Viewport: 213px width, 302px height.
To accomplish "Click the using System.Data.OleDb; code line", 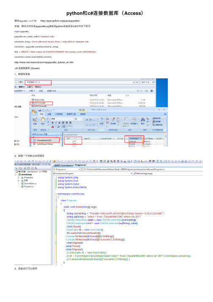I will tap(72, 187).
